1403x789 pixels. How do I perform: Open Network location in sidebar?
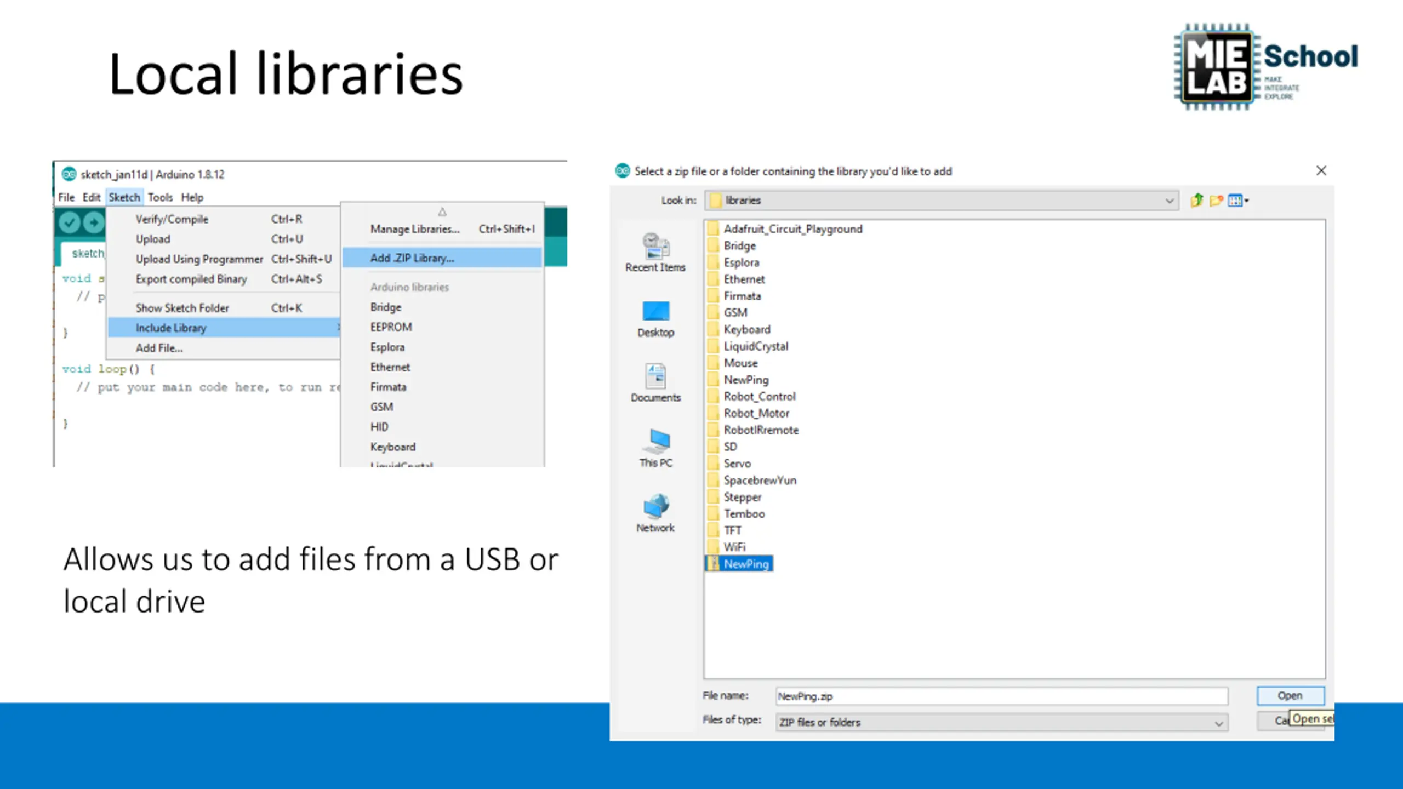[x=655, y=513]
